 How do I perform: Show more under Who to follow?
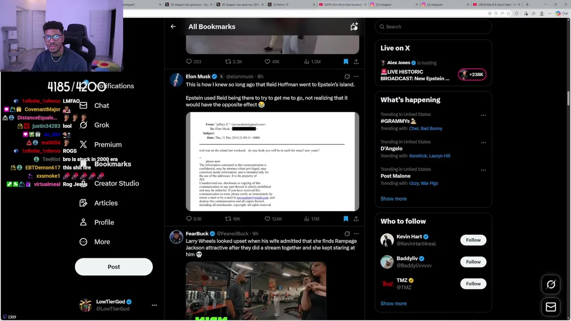pos(393,304)
